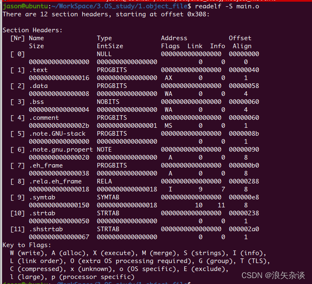
Task: Click the 'SYMTAB' type entry
Action: [x=108, y=197]
